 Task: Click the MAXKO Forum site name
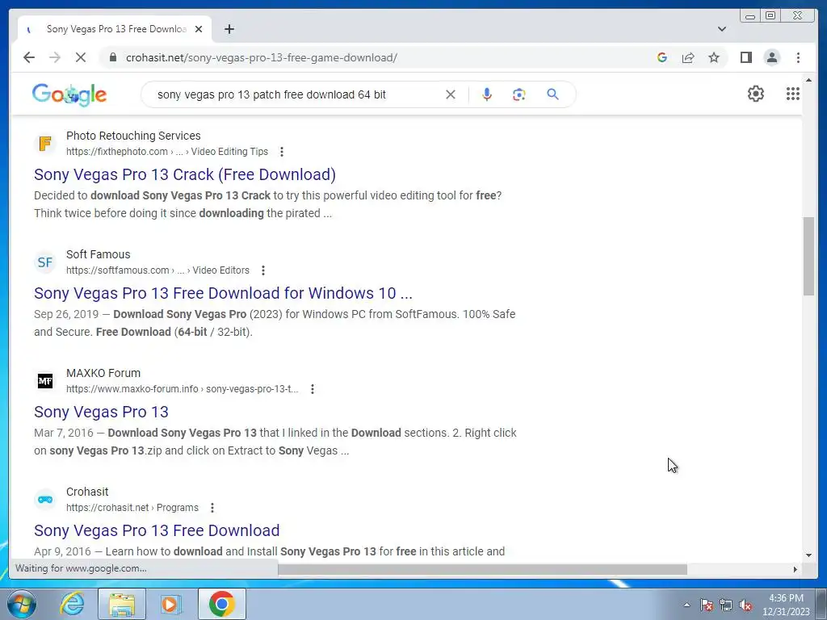[x=103, y=373]
